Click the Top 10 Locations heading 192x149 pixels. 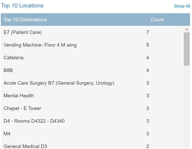tap(22, 6)
